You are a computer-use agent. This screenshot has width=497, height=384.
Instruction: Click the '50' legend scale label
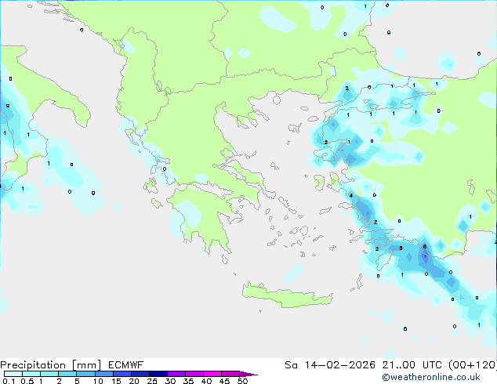(242, 381)
